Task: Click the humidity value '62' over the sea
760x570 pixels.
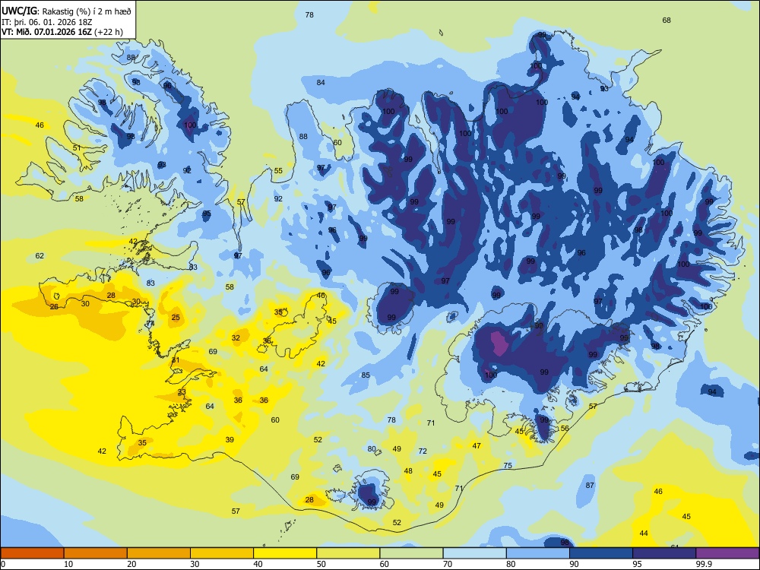Action: tap(40, 255)
